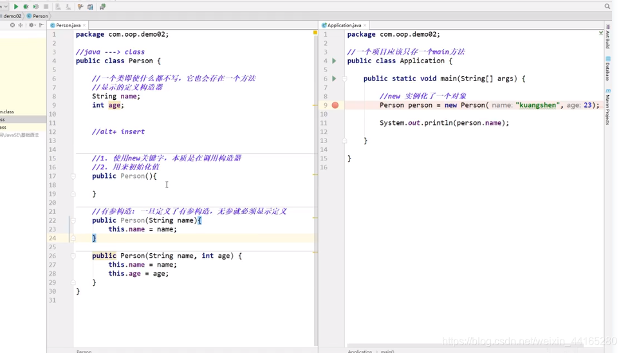The width and height of the screenshot is (623, 353).
Task: Click 'public class Application {' declaration
Action: (x=399, y=61)
